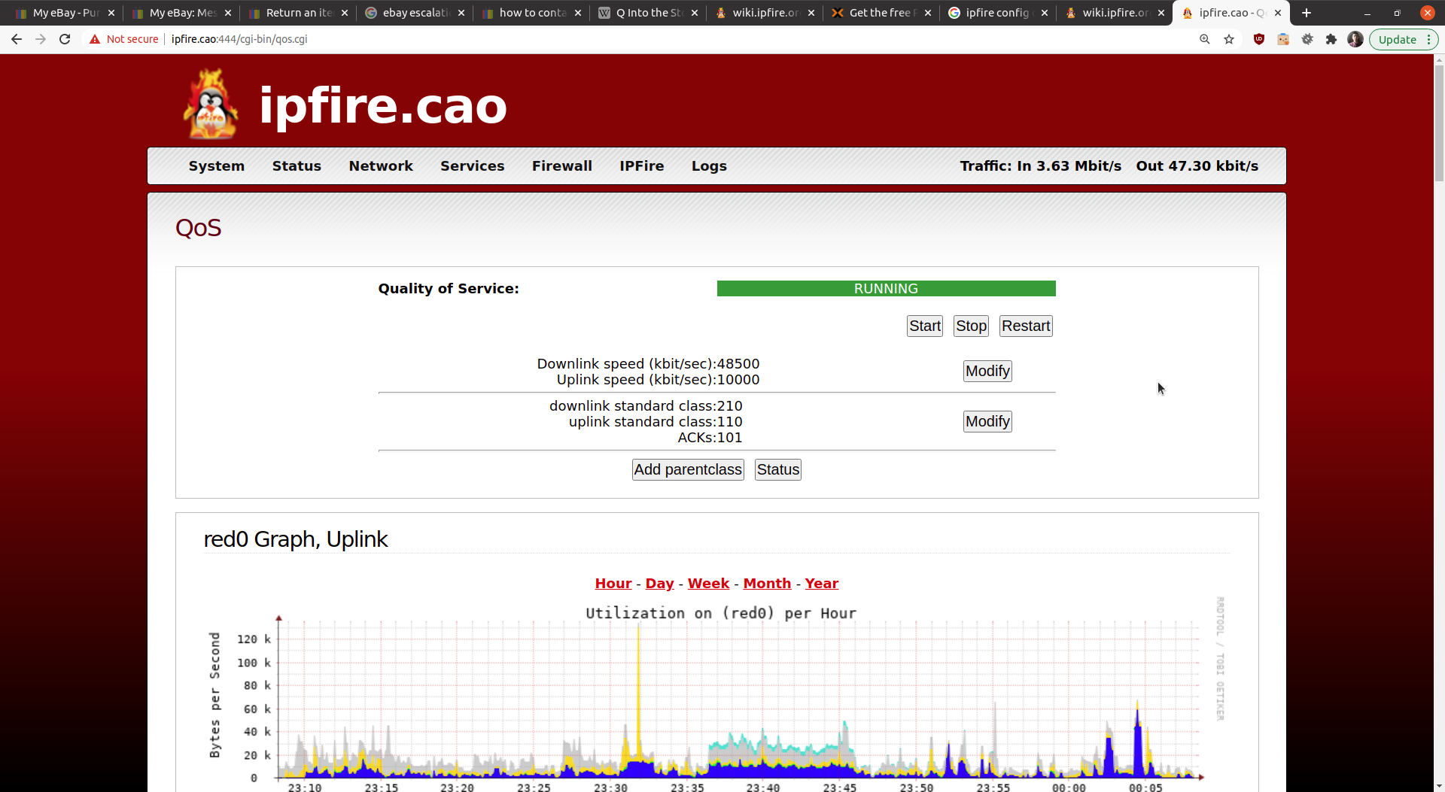This screenshot has height=792, width=1445.
Task: Click the Add parentclass button
Action: click(688, 469)
